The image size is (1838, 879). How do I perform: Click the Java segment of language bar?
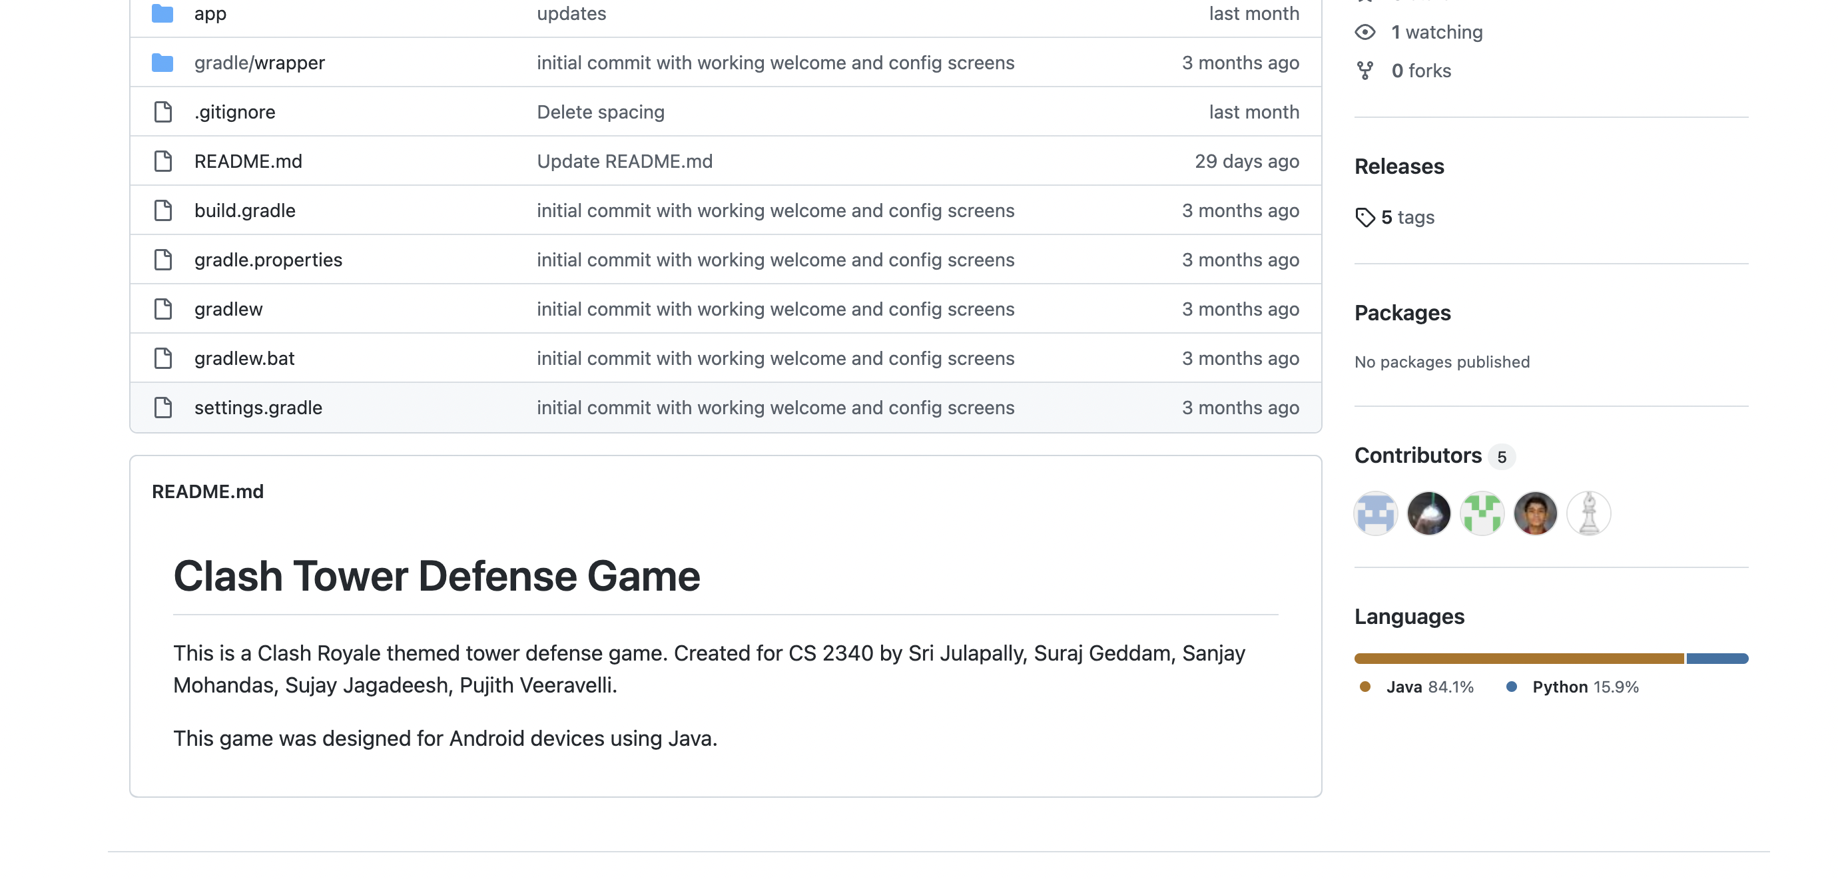(x=1518, y=658)
